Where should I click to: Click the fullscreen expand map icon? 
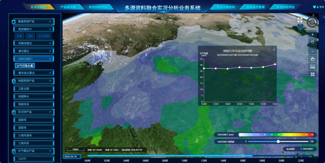coord(300,20)
